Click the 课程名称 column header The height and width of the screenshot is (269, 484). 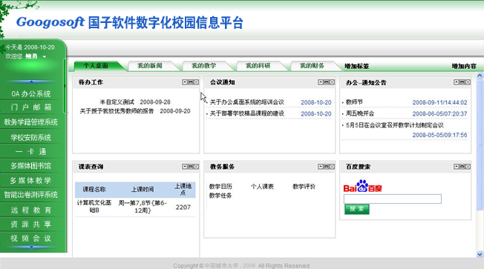[94, 190]
